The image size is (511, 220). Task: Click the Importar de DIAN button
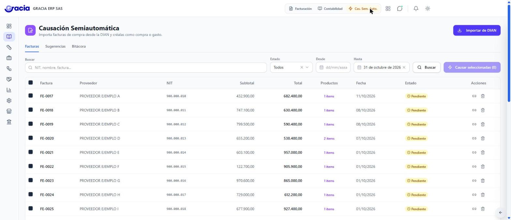click(477, 30)
